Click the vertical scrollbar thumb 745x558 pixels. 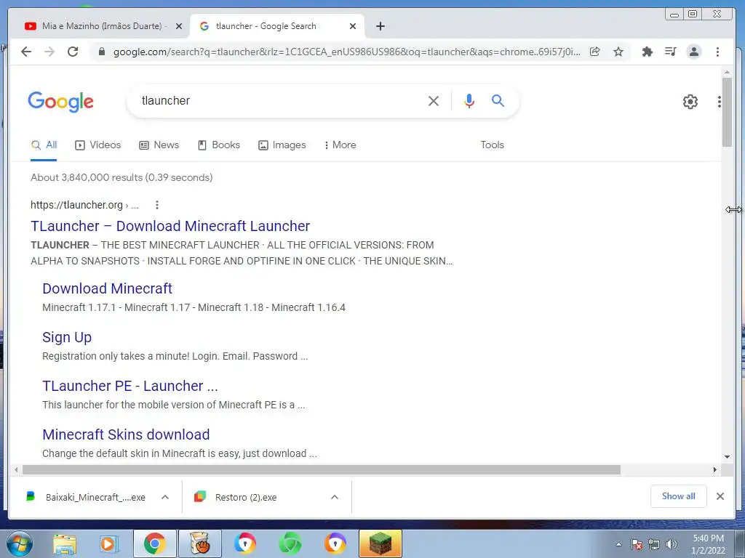[727, 112]
